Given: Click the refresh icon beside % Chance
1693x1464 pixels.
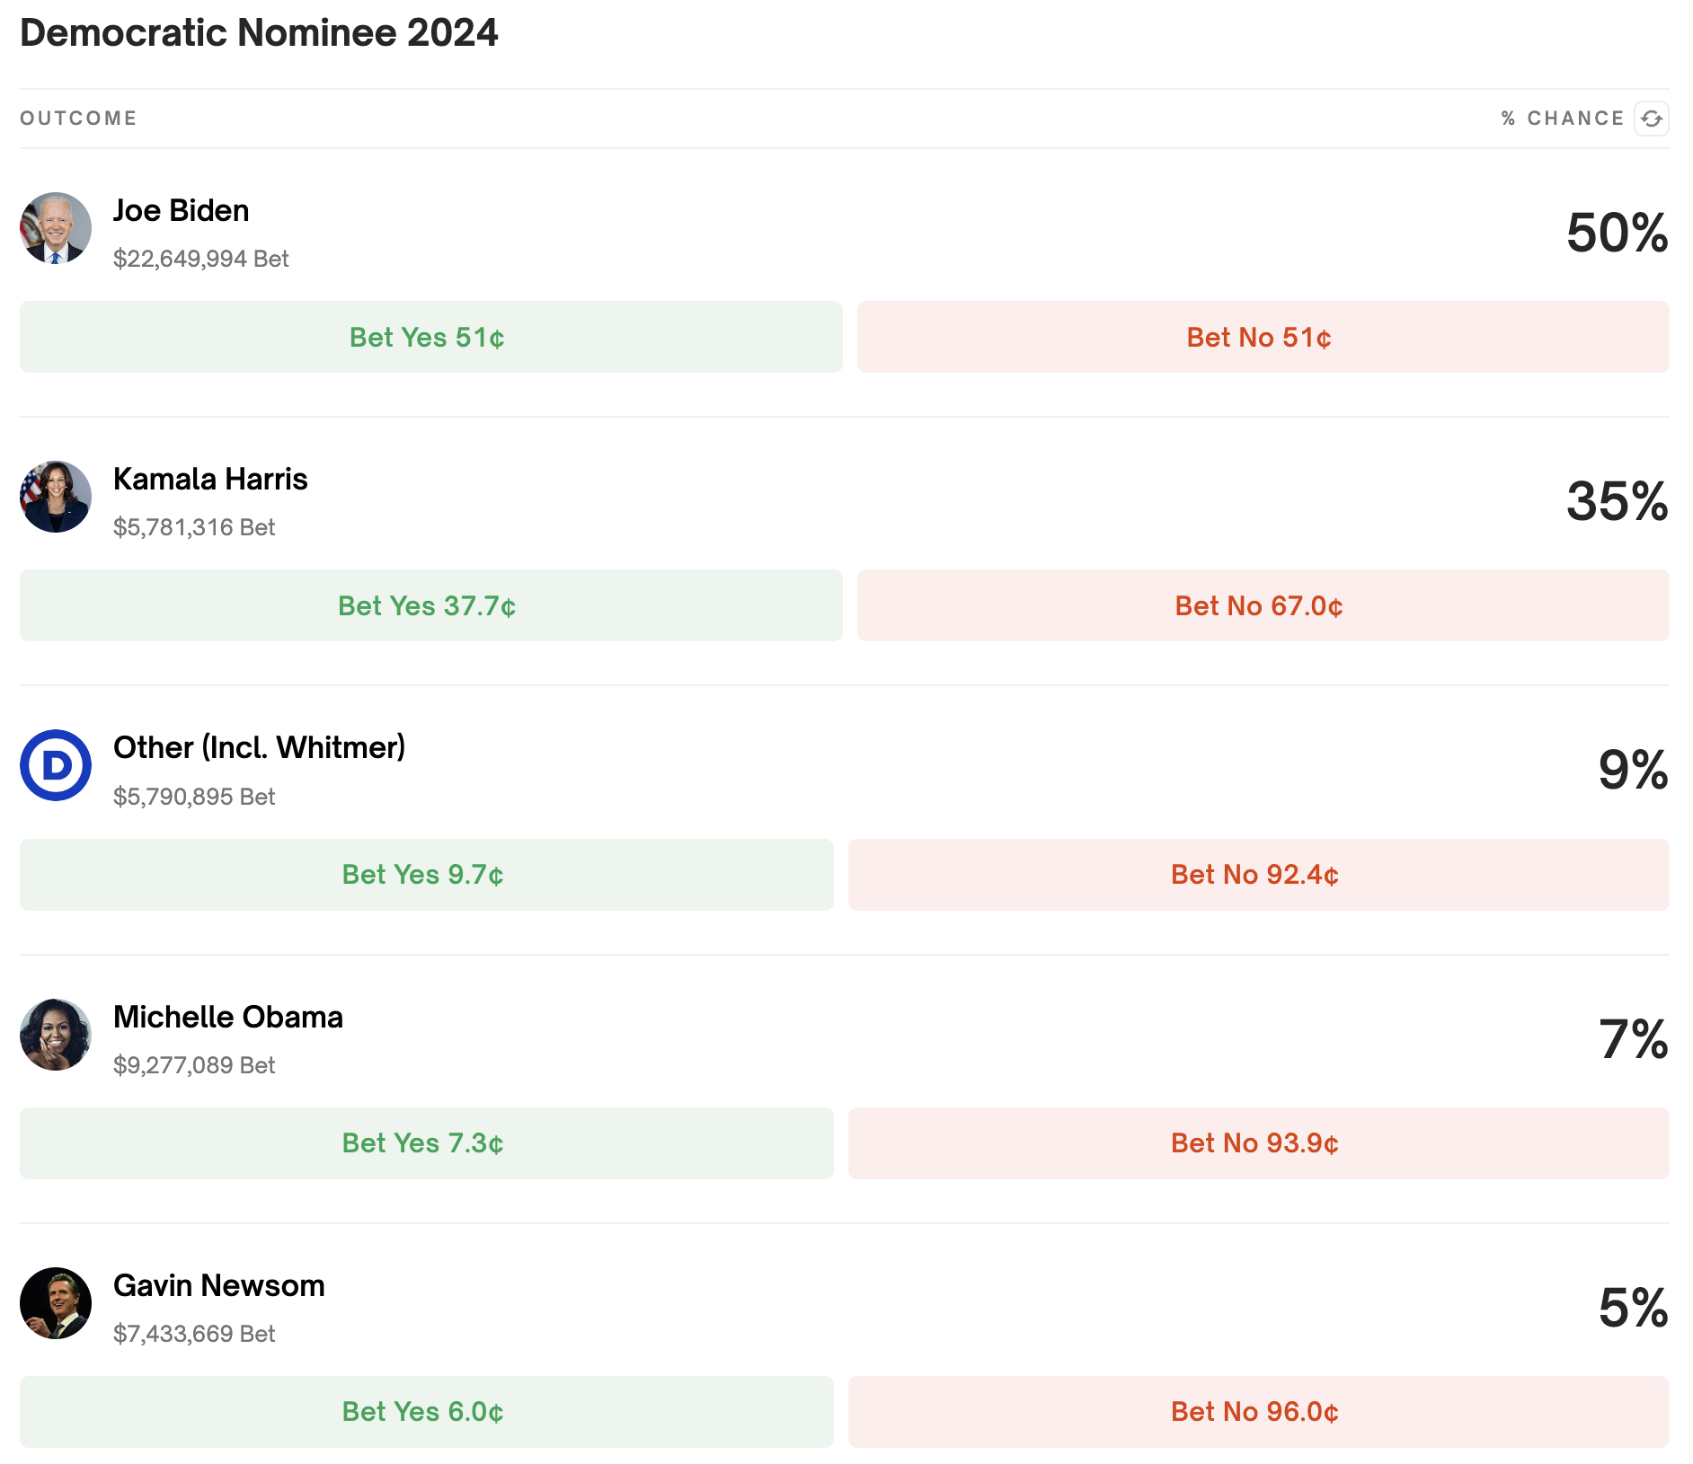Looking at the screenshot, I should pos(1652,119).
